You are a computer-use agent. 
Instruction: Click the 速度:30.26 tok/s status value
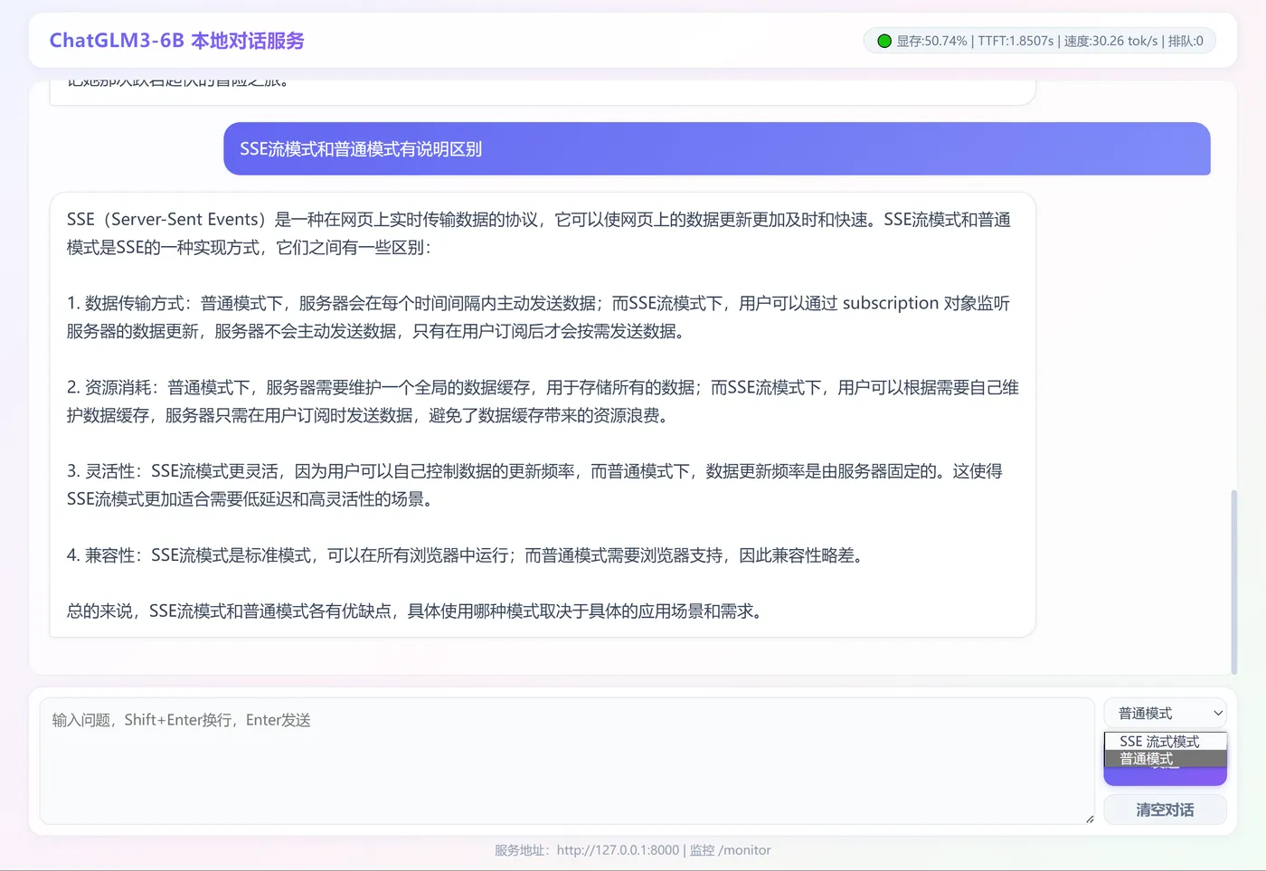pos(1110,41)
